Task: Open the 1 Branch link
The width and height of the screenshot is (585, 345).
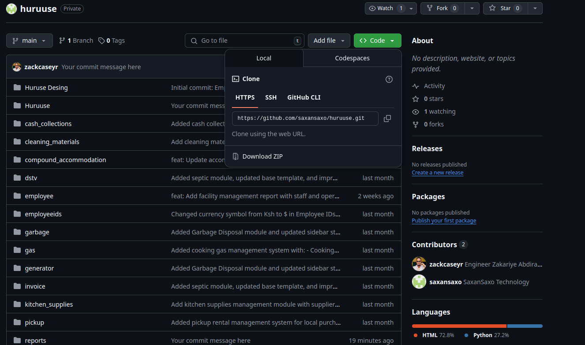Action: [76, 41]
